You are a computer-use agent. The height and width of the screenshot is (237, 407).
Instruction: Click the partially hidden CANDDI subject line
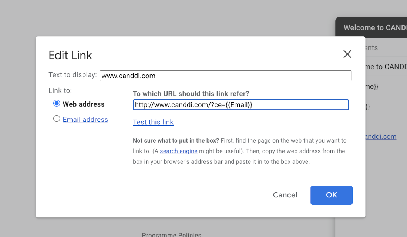[x=386, y=67]
